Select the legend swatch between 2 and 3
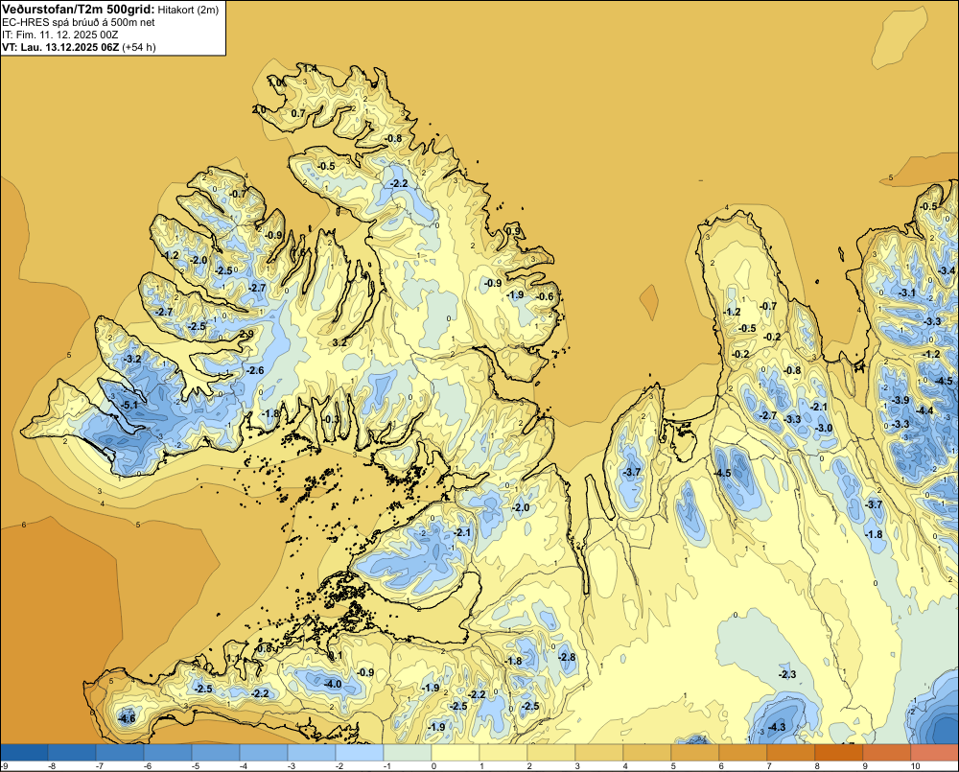Viewport: 959px width, 772px height. click(x=551, y=752)
